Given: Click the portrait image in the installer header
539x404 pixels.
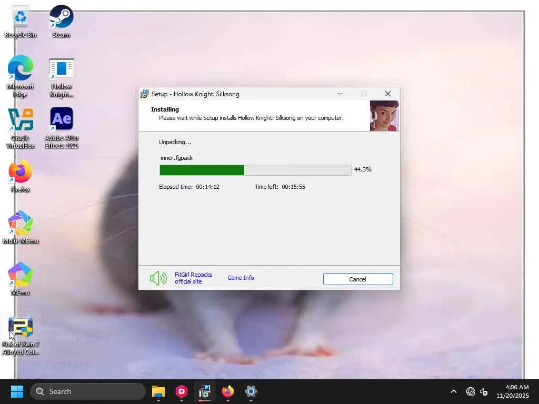Looking at the screenshot, I should [384, 116].
